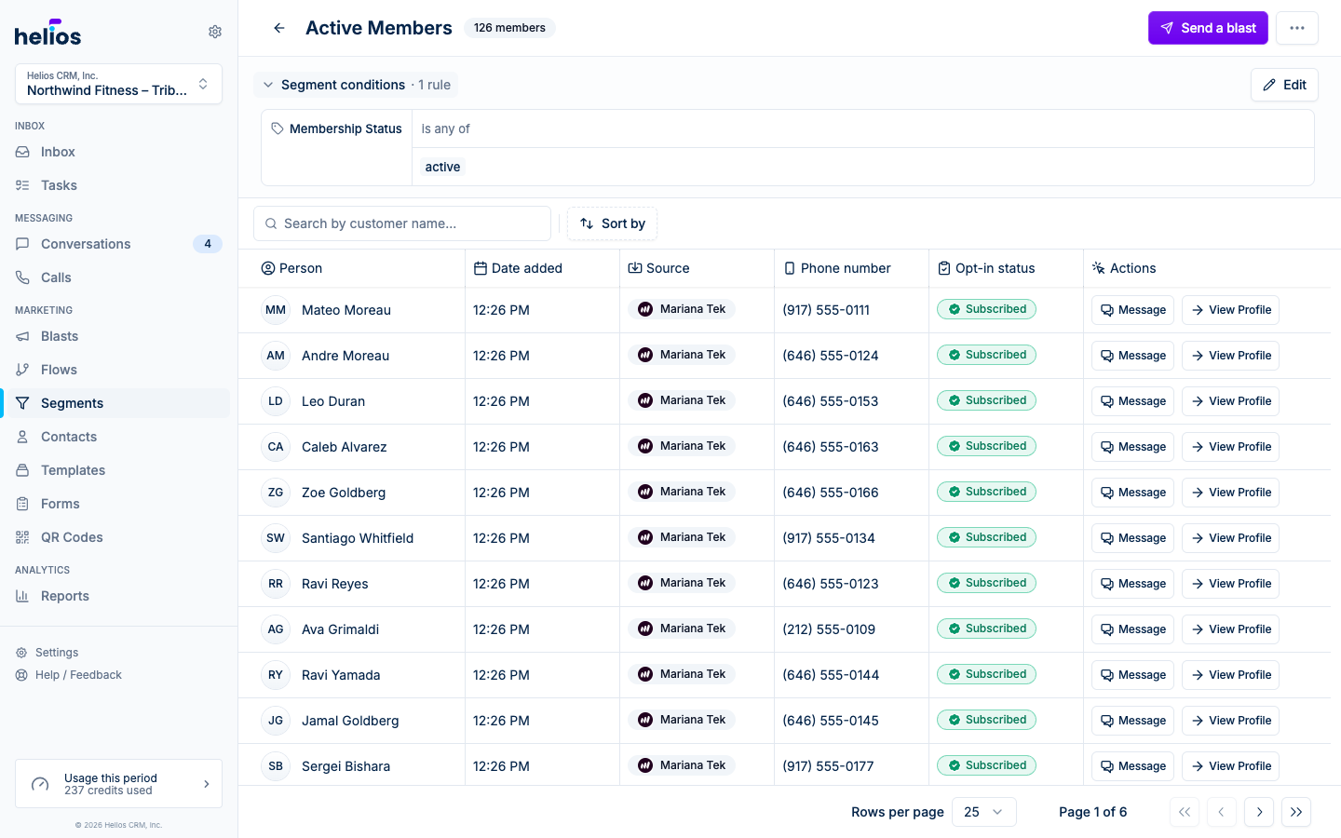The height and width of the screenshot is (838, 1341).
Task: Click the Opt-in status clipboard icon
Action: point(944,268)
